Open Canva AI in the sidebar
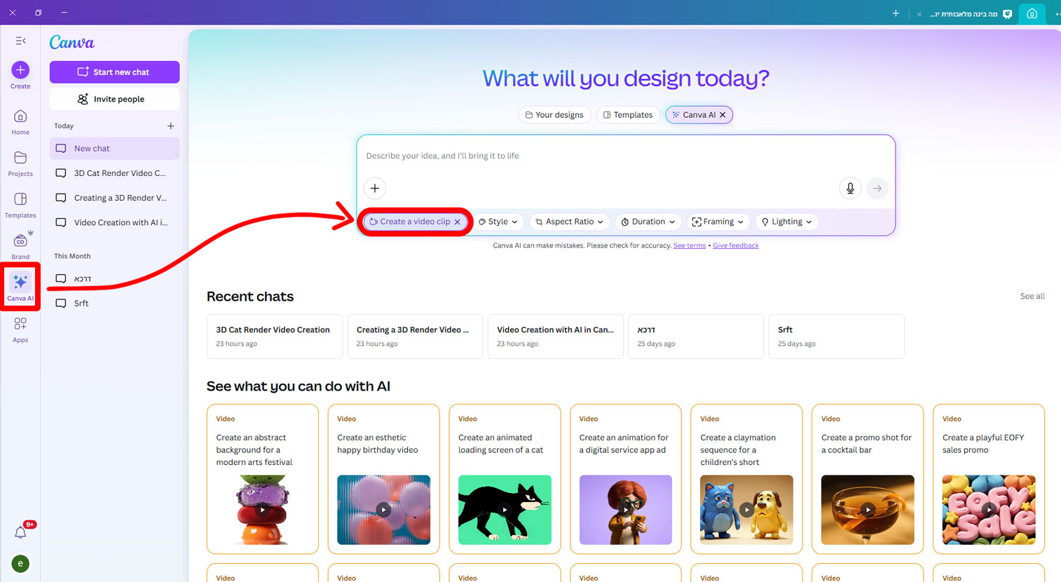Screen dimensions: 1061x582 point(20,287)
